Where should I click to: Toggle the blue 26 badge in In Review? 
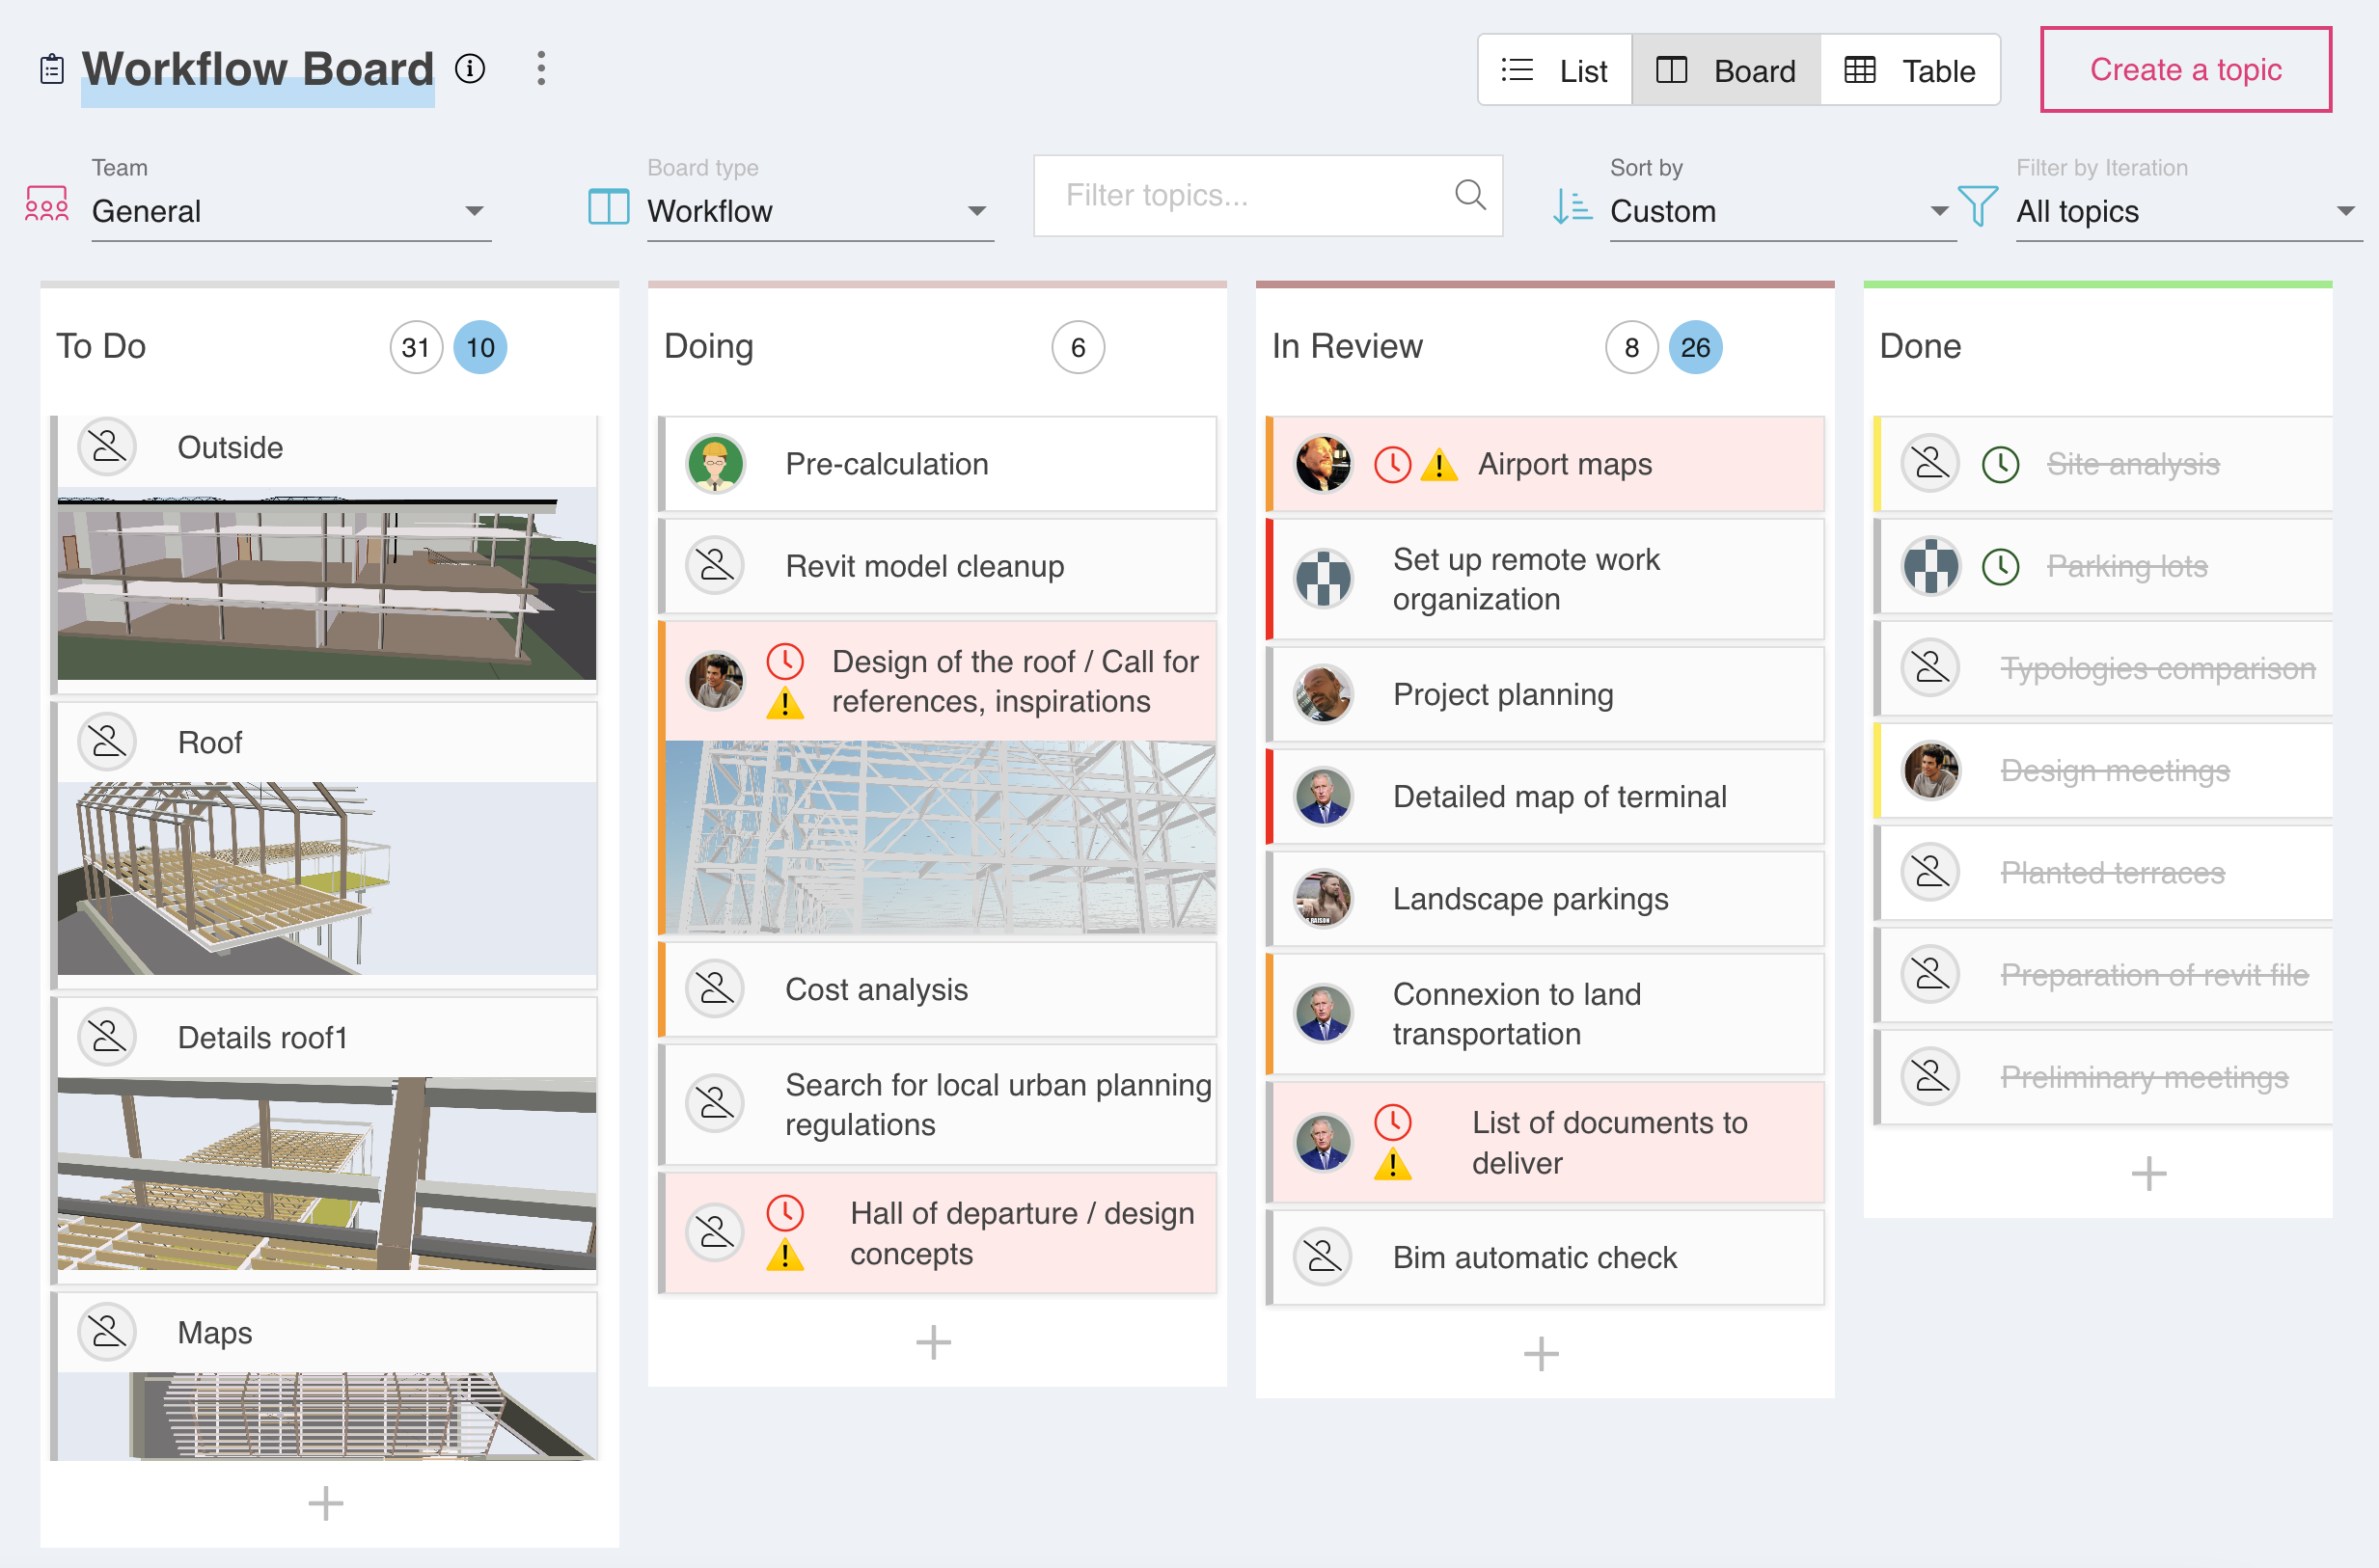(1695, 347)
